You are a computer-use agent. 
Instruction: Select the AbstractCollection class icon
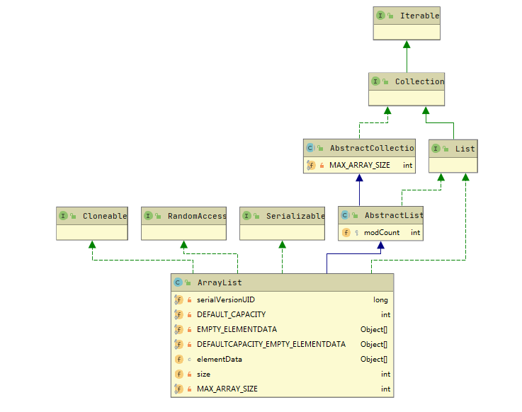(310, 148)
